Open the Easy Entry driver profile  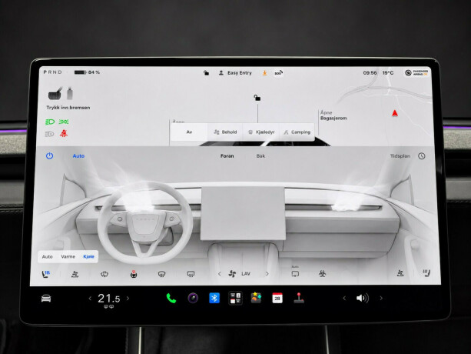point(235,73)
